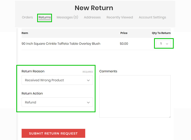Click the 90 inch Square Crinkle Taffeta item name

click(61, 44)
